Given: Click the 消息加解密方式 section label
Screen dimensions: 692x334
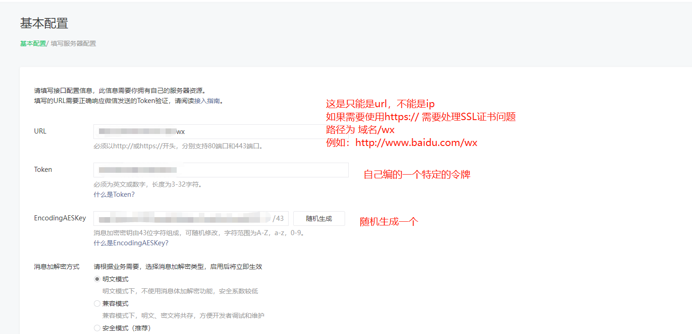Looking at the screenshot, I should [56, 267].
